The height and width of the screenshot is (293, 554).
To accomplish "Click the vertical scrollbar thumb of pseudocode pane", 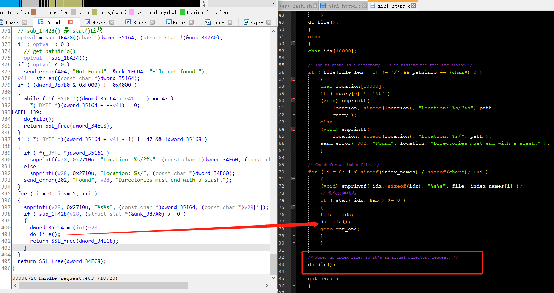I will pos(274,263).
